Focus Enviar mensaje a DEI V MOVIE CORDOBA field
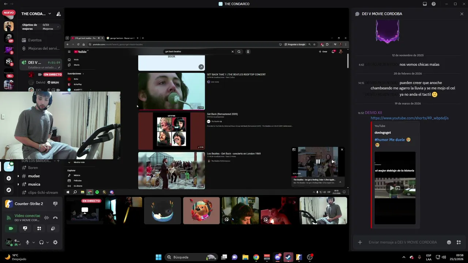This screenshot has height=263, width=468. (403, 242)
